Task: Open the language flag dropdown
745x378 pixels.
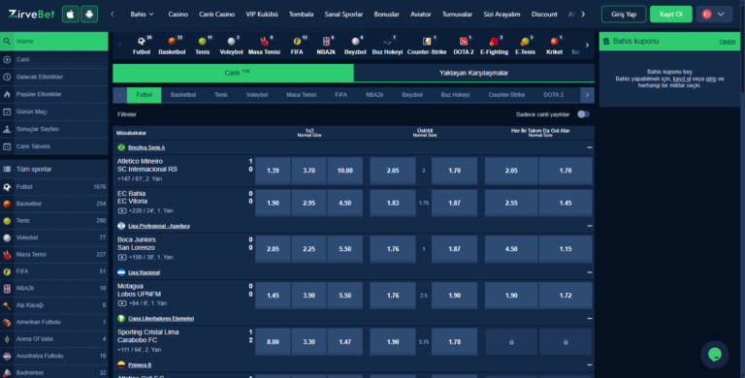Action: coord(714,15)
